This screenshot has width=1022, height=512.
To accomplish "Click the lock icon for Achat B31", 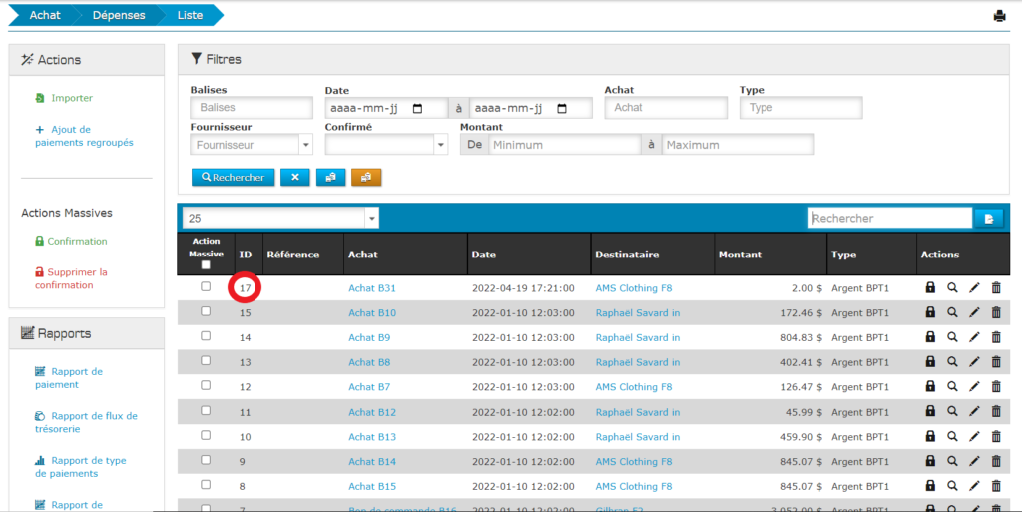I will (930, 287).
